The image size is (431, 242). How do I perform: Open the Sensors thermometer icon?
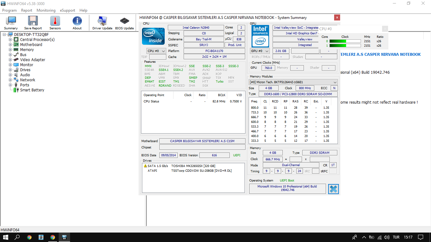point(55,23)
